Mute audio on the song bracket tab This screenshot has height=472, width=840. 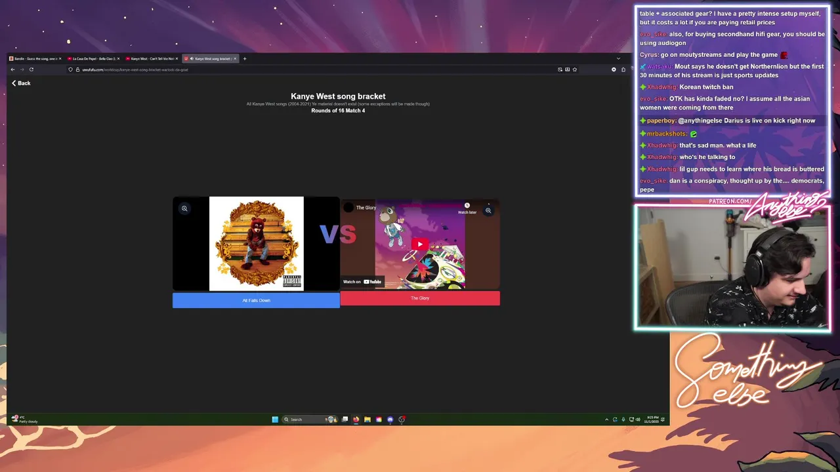click(x=192, y=58)
